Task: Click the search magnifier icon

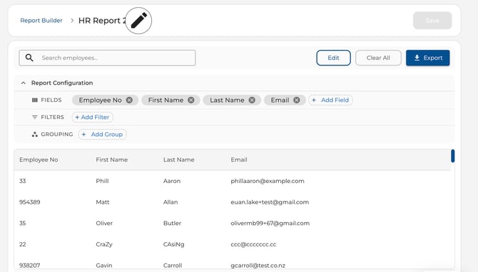Action: pos(29,58)
